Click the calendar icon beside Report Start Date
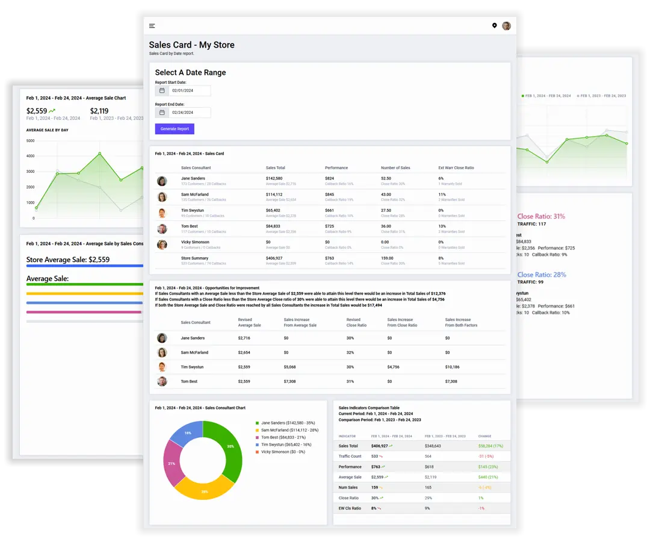The image size is (650, 542). [162, 91]
